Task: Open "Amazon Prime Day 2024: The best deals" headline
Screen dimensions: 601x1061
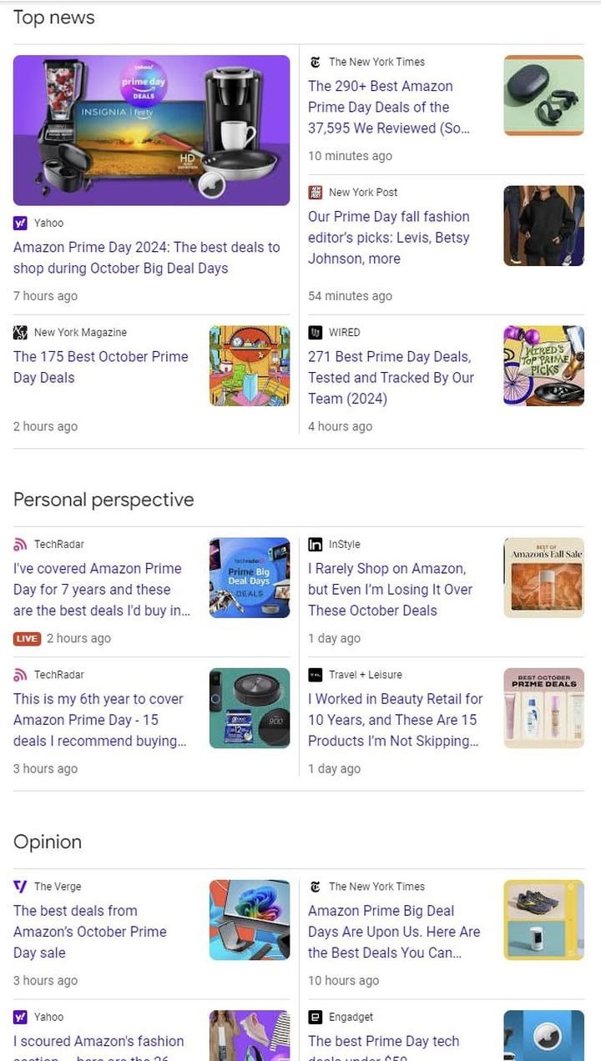Action: pos(146,258)
